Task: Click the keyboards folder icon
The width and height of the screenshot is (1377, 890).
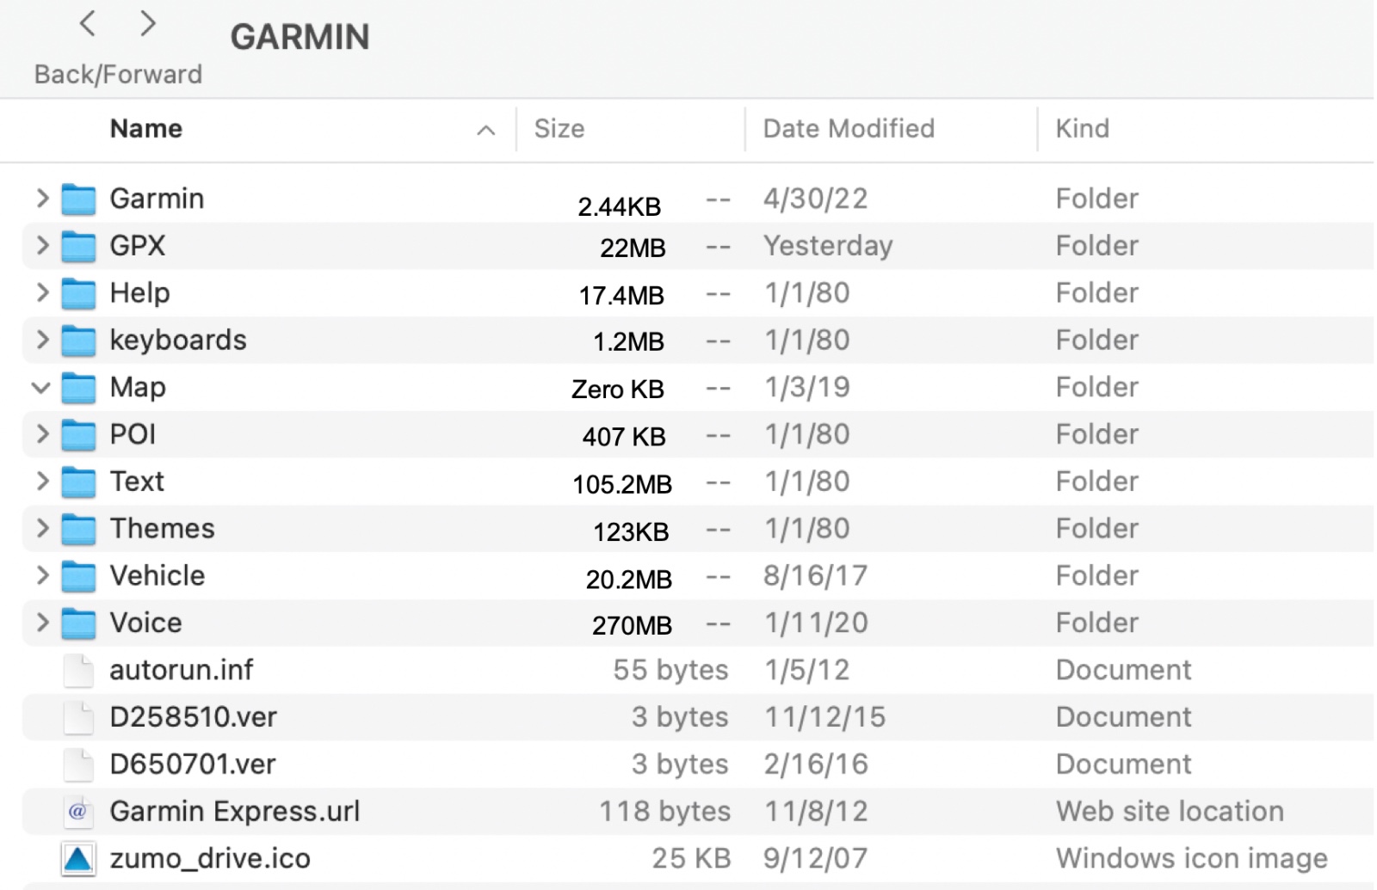Action: click(x=78, y=341)
